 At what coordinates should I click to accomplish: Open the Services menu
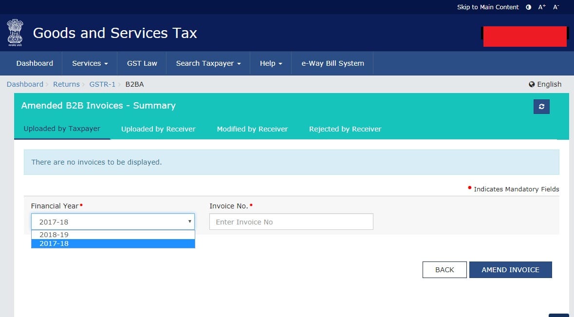(89, 63)
